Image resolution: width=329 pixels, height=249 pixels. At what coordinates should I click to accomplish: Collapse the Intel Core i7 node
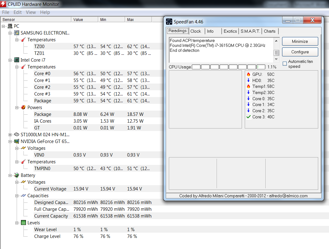pyautogui.click(x=10, y=60)
